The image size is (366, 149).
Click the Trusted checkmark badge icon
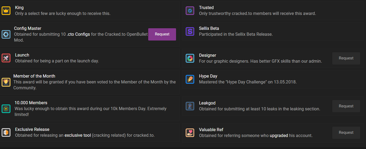pos(190,11)
